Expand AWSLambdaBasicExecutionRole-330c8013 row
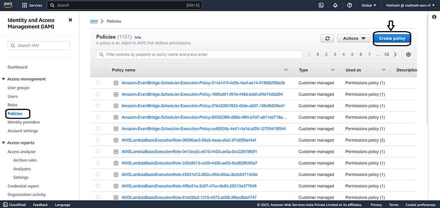 click(x=116, y=163)
